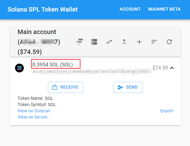190x146 pixels.
Task: Click the RECEIVE button
Action: point(65,87)
